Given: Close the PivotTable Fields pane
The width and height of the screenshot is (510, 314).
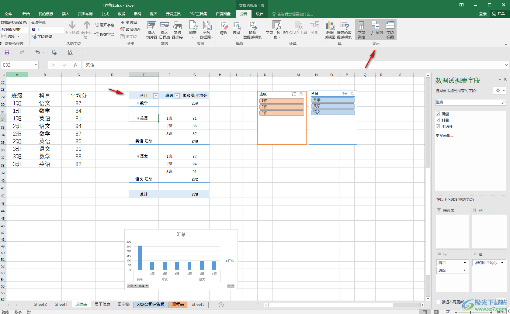Looking at the screenshot, I should tap(505, 79).
